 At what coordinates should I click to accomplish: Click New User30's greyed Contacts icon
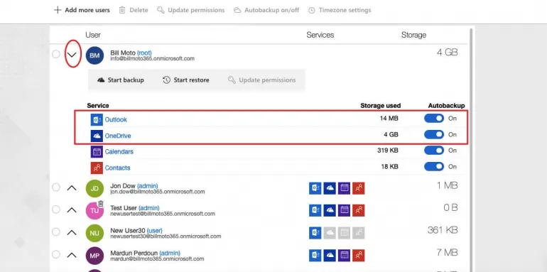[358, 233]
